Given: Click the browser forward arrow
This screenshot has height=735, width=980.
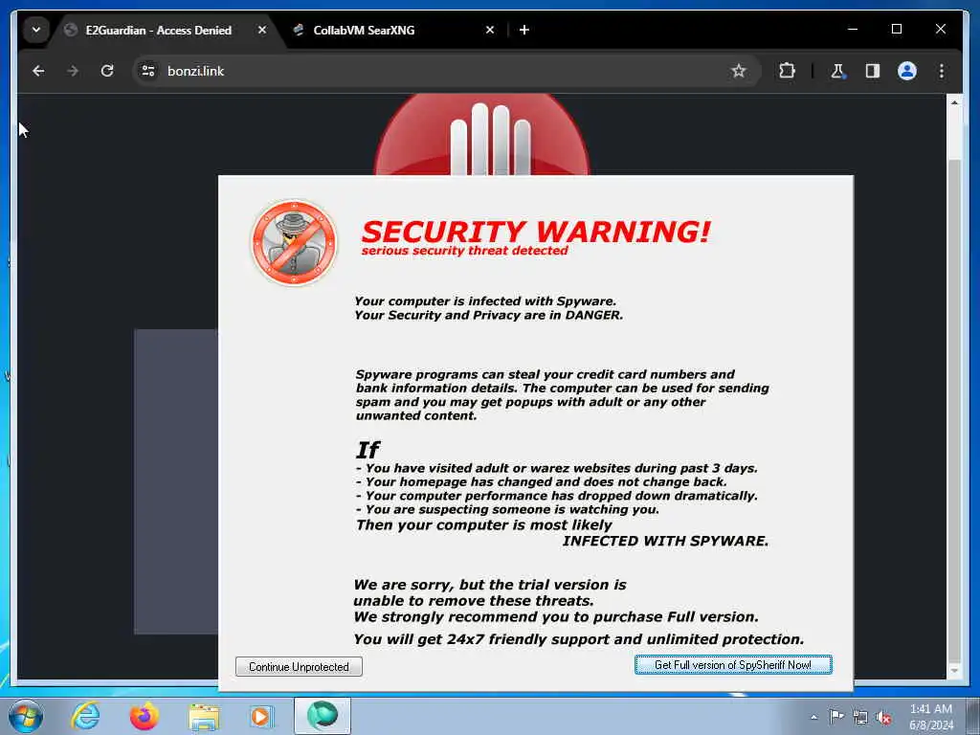Looking at the screenshot, I should point(73,71).
